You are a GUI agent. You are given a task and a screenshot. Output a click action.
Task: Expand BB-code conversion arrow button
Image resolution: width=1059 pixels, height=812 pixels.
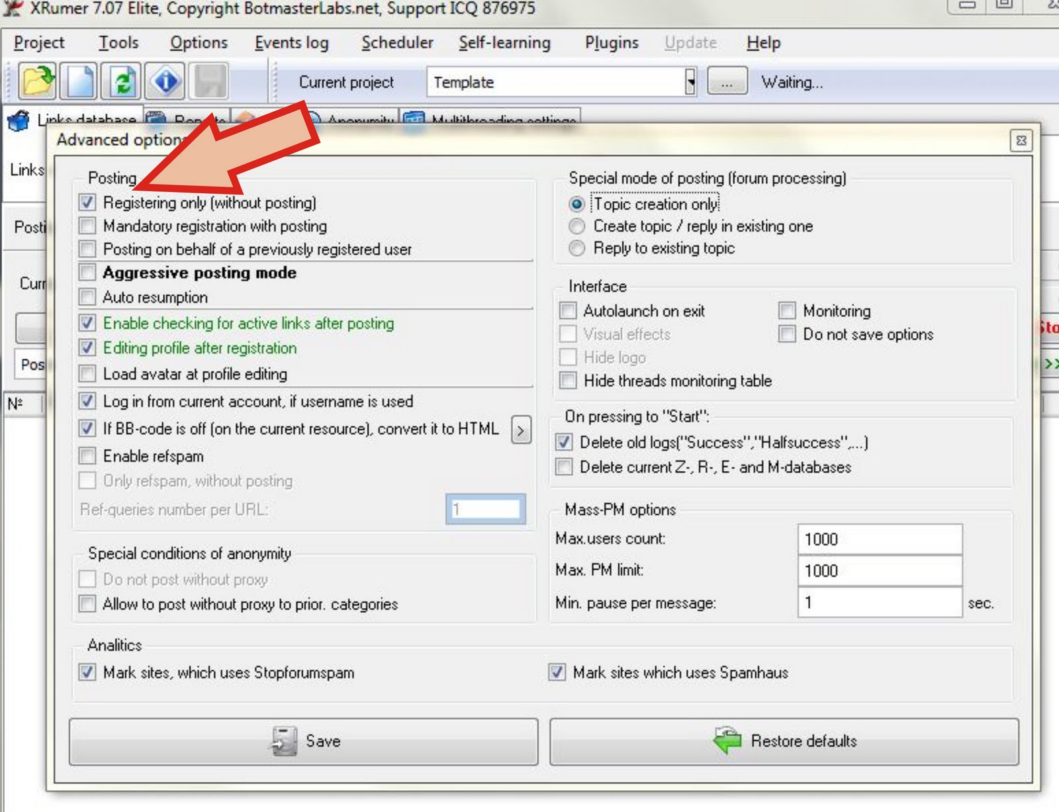click(521, 431)
